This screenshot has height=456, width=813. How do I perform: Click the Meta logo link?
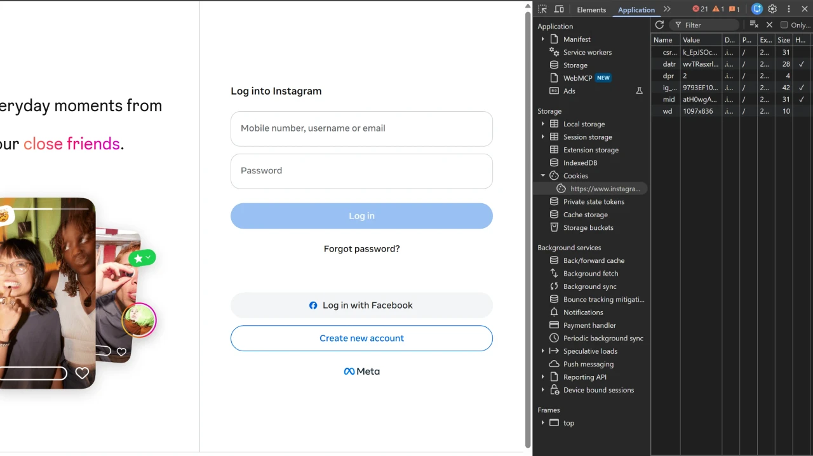coord(361,372)
